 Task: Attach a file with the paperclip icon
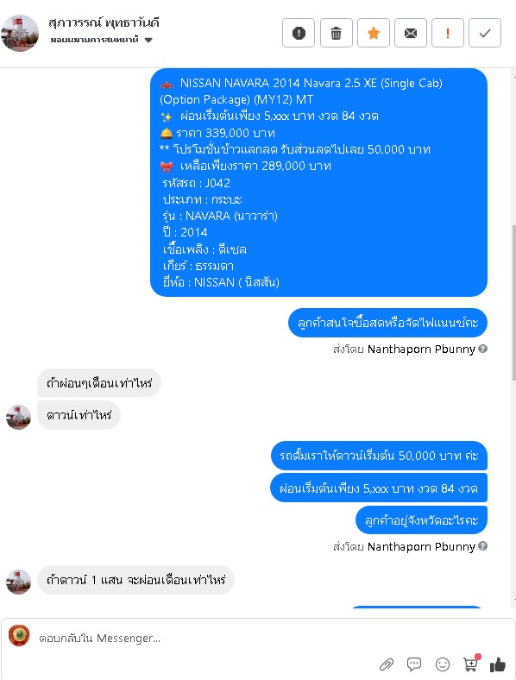coord(387,664)
